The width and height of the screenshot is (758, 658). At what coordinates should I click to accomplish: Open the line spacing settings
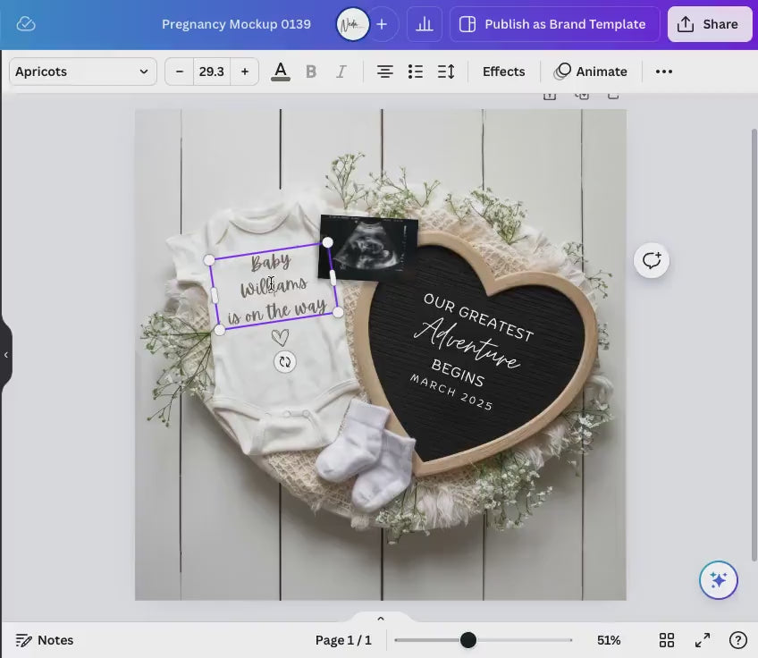[x=446, y=72]
